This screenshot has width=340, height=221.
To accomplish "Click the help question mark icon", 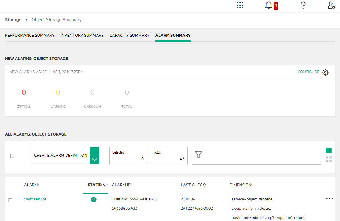I will pyautogui.click(x=303, y=6).
